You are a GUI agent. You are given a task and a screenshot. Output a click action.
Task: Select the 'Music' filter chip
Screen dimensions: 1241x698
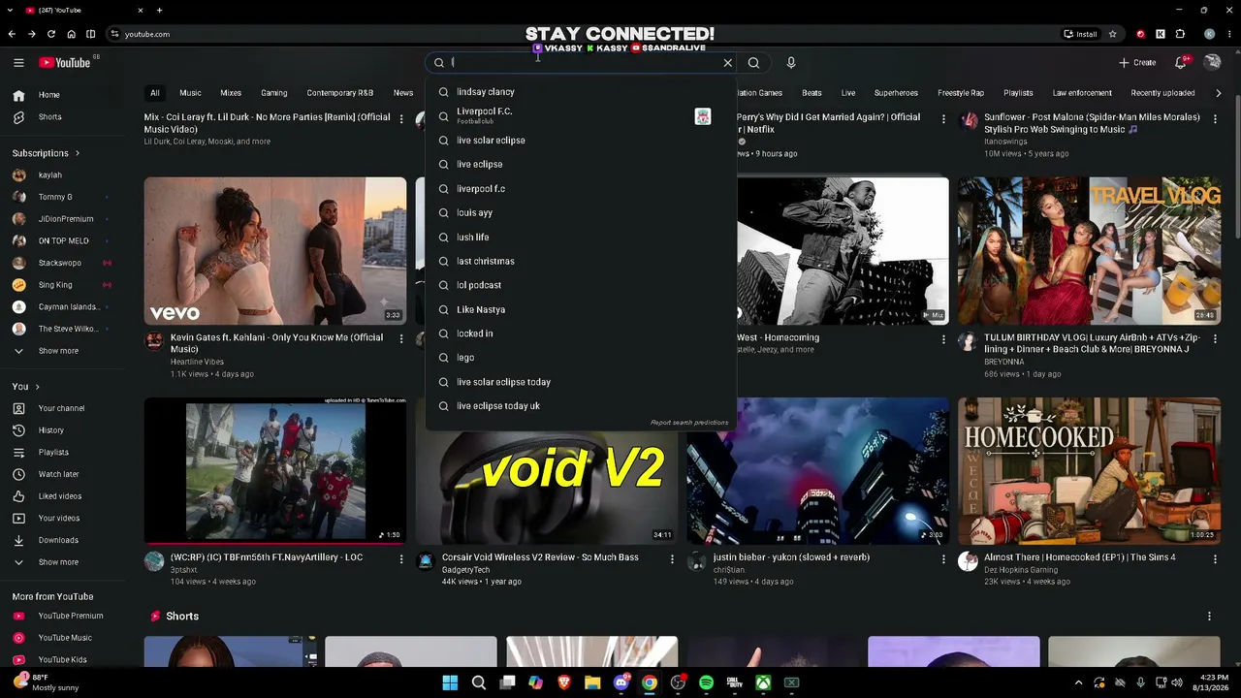190,93
